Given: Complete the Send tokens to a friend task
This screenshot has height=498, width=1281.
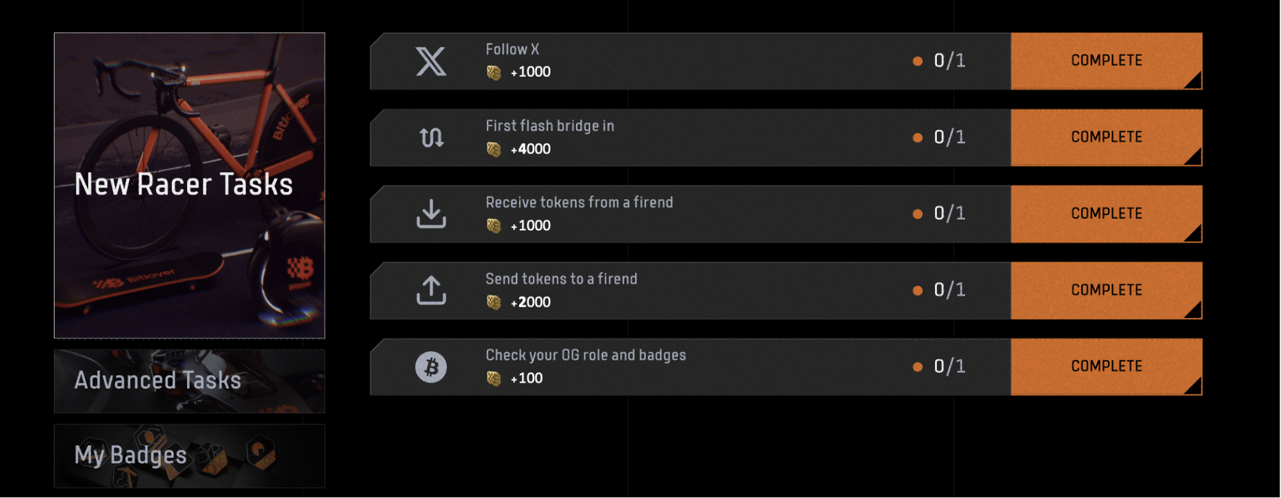Looking at the screenshot, I should (1106, 290).
